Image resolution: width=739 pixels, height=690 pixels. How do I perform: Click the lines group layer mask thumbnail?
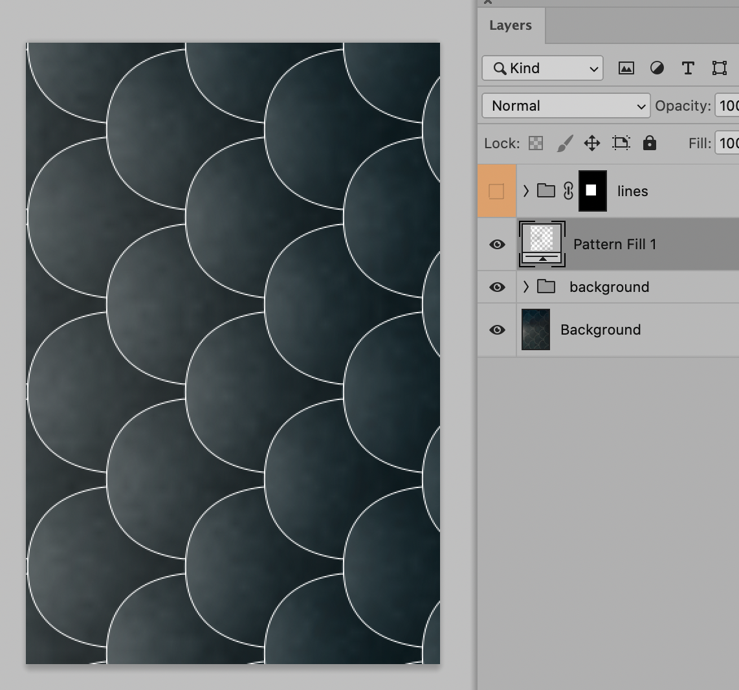point(592,190)
